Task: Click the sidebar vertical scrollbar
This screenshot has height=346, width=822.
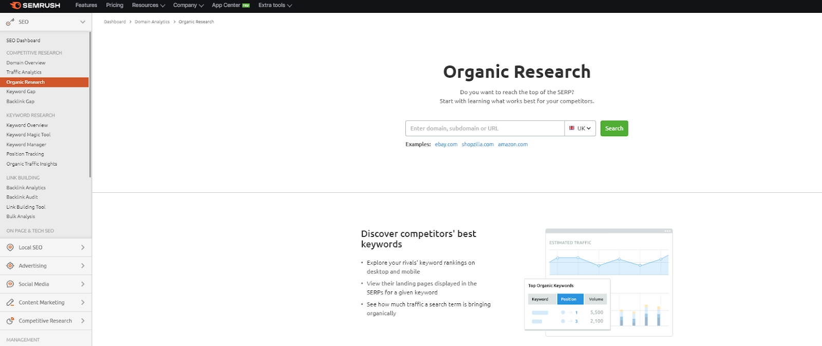Action: point(90,105)
